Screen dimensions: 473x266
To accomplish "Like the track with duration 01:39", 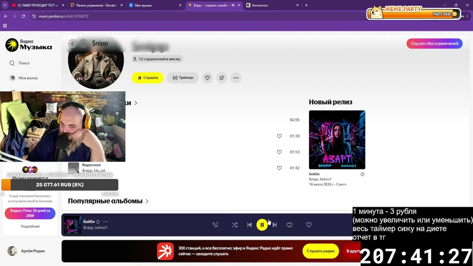I will click(279, 136).
